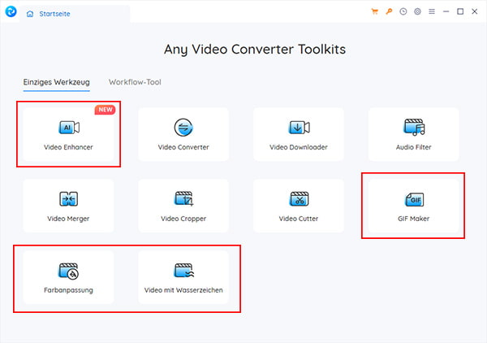Click the key registration icon
This screenshot has width=487, height=343.
[389, 11]
